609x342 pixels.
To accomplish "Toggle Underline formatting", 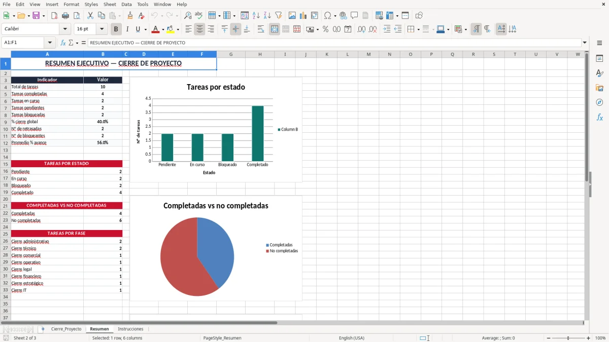I will [138, 29].
